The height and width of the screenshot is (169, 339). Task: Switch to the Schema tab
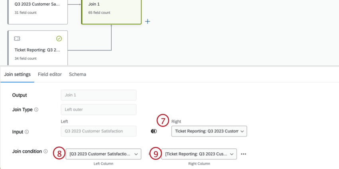(77, 74)
